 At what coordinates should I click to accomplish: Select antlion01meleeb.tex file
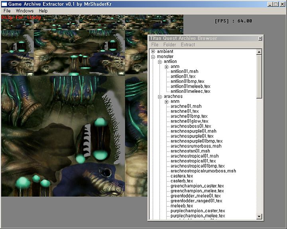pyautogui.click(x=191, y=86)
